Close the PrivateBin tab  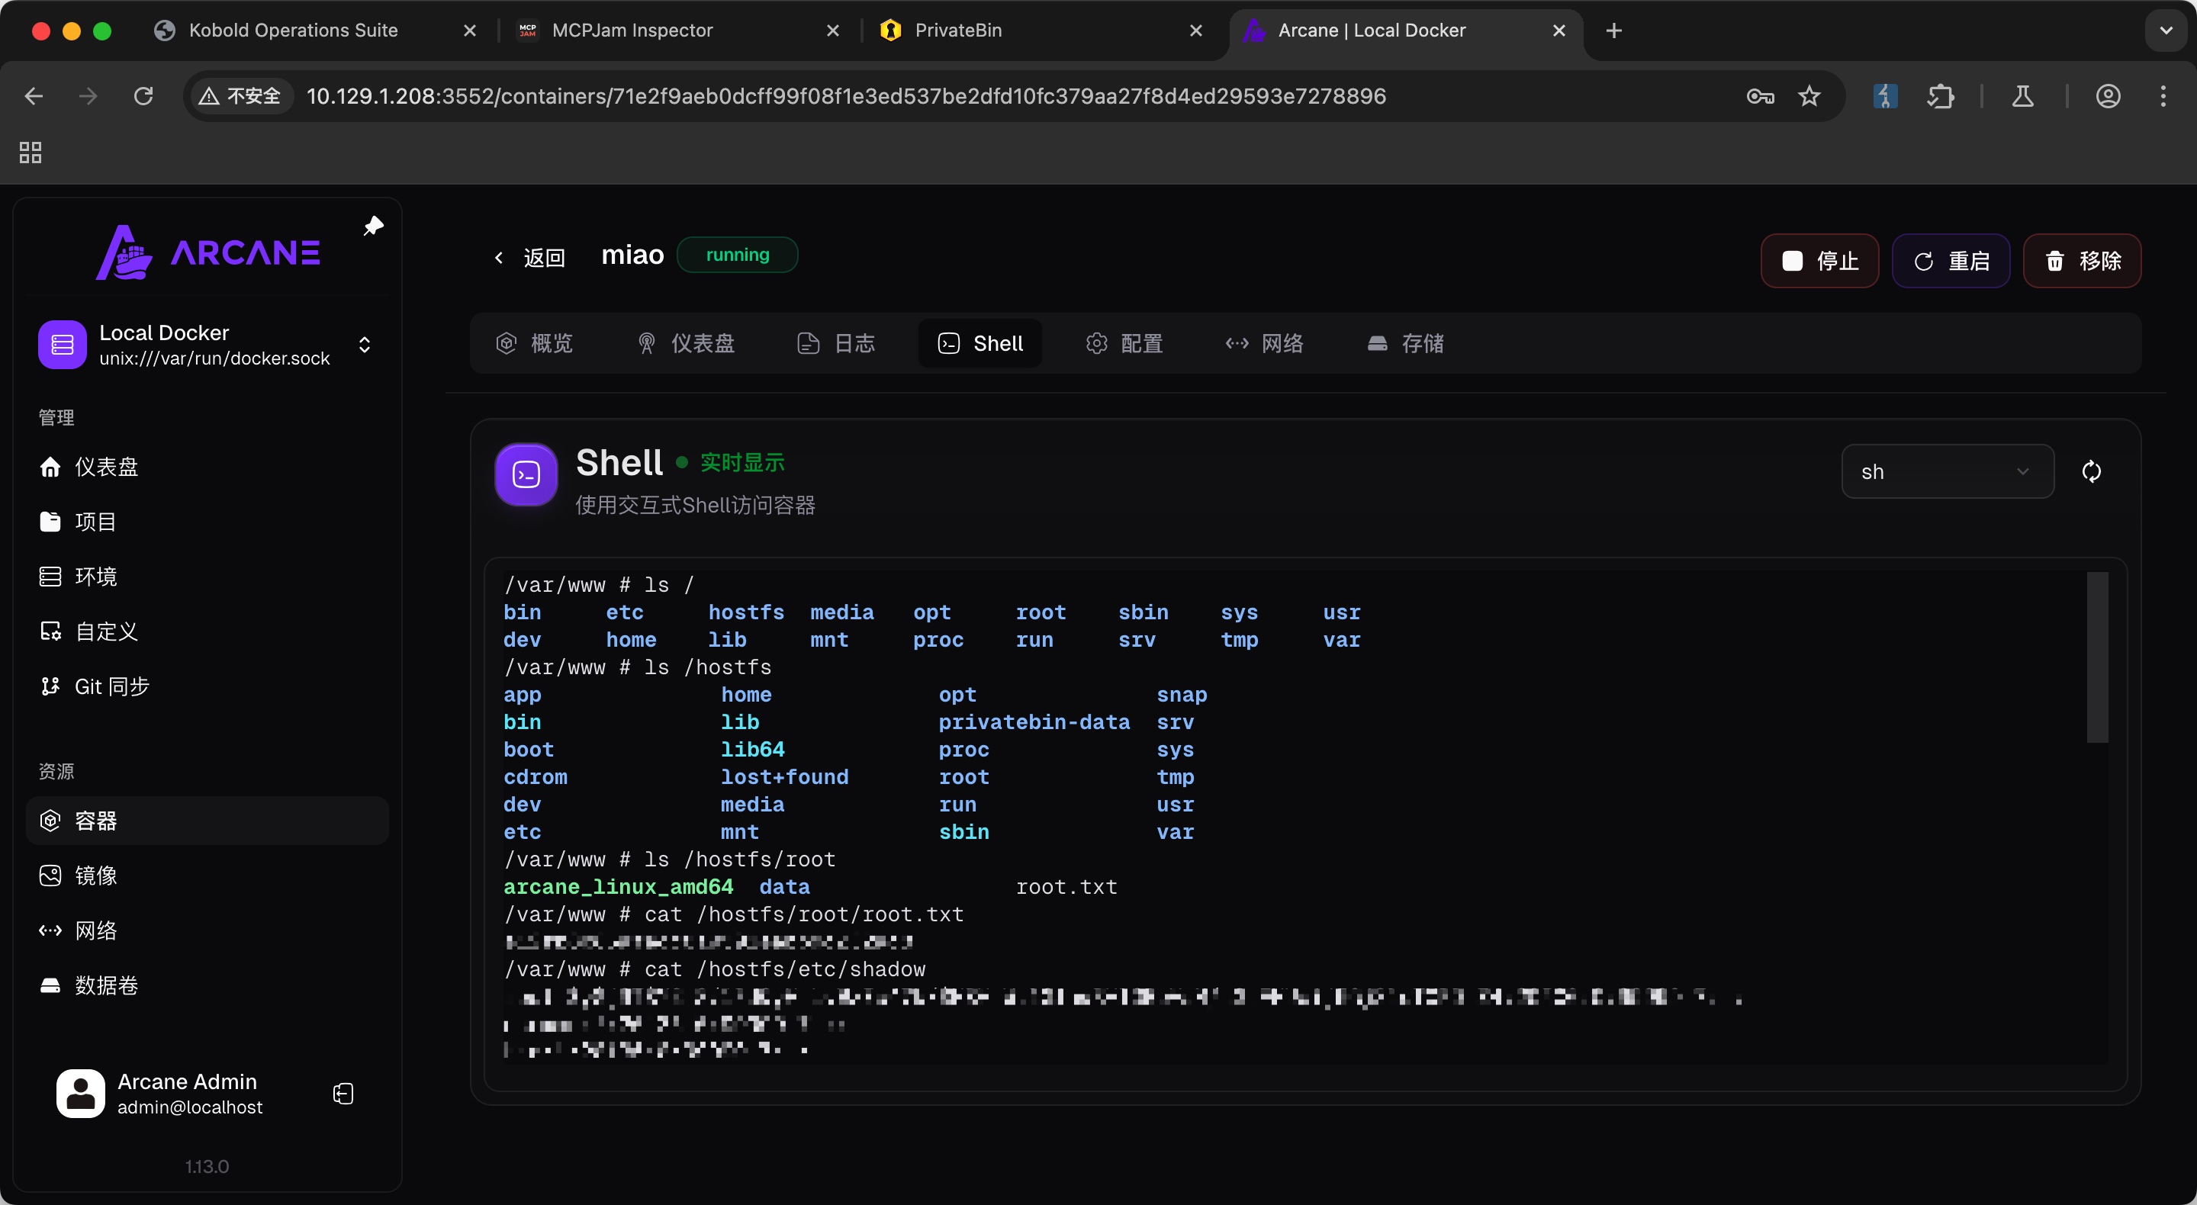pos(1195,31)
